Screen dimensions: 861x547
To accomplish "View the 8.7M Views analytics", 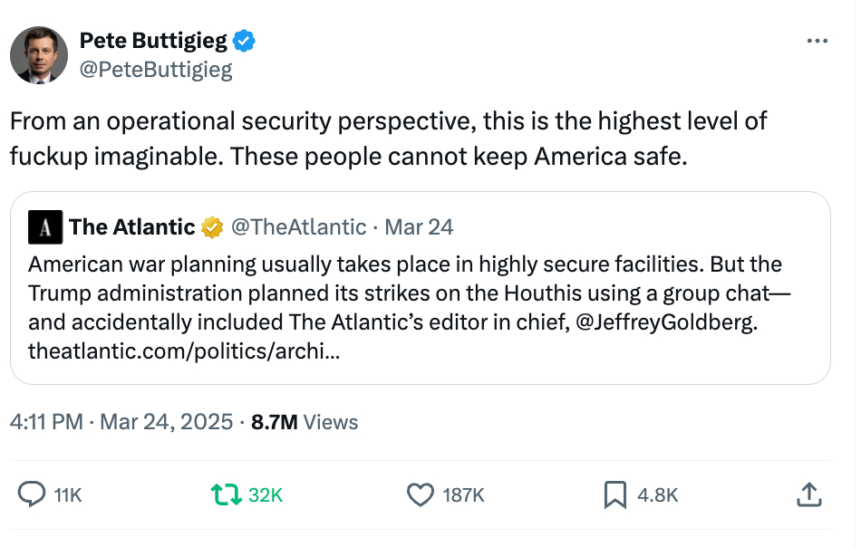I will coord(305,422).
